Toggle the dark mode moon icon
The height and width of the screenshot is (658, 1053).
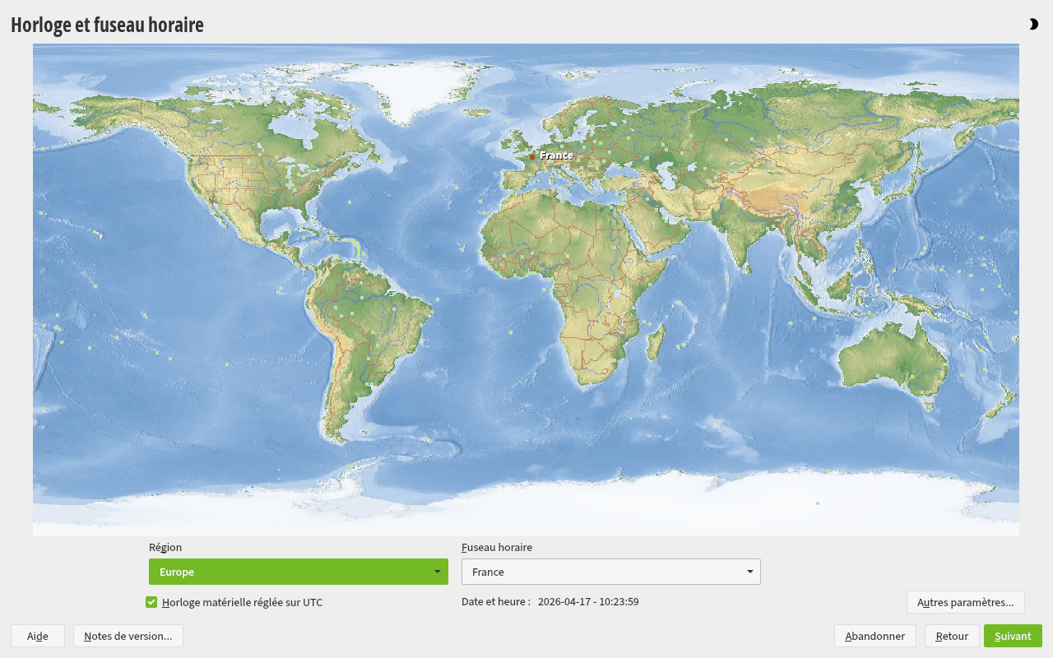[1033, 25]
